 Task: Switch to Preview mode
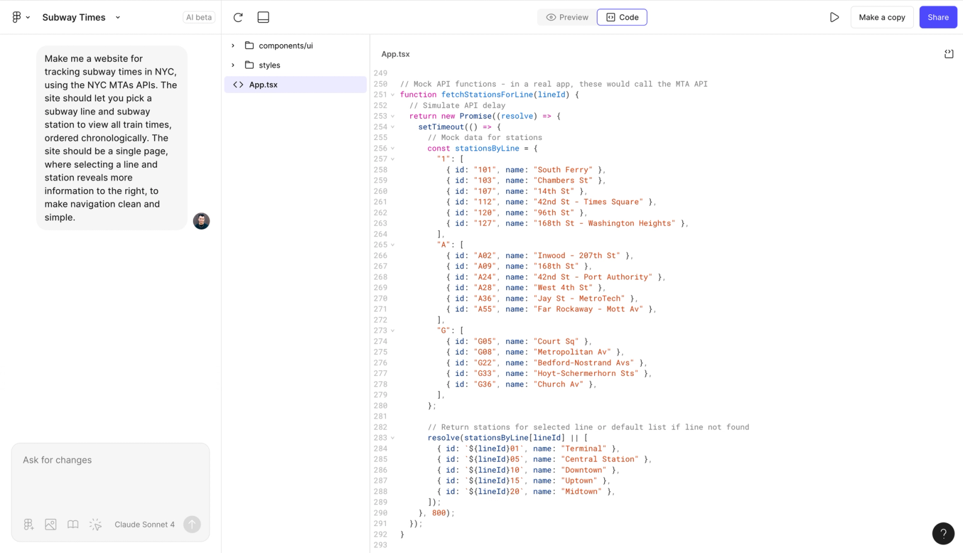click(x=567, y=17)
